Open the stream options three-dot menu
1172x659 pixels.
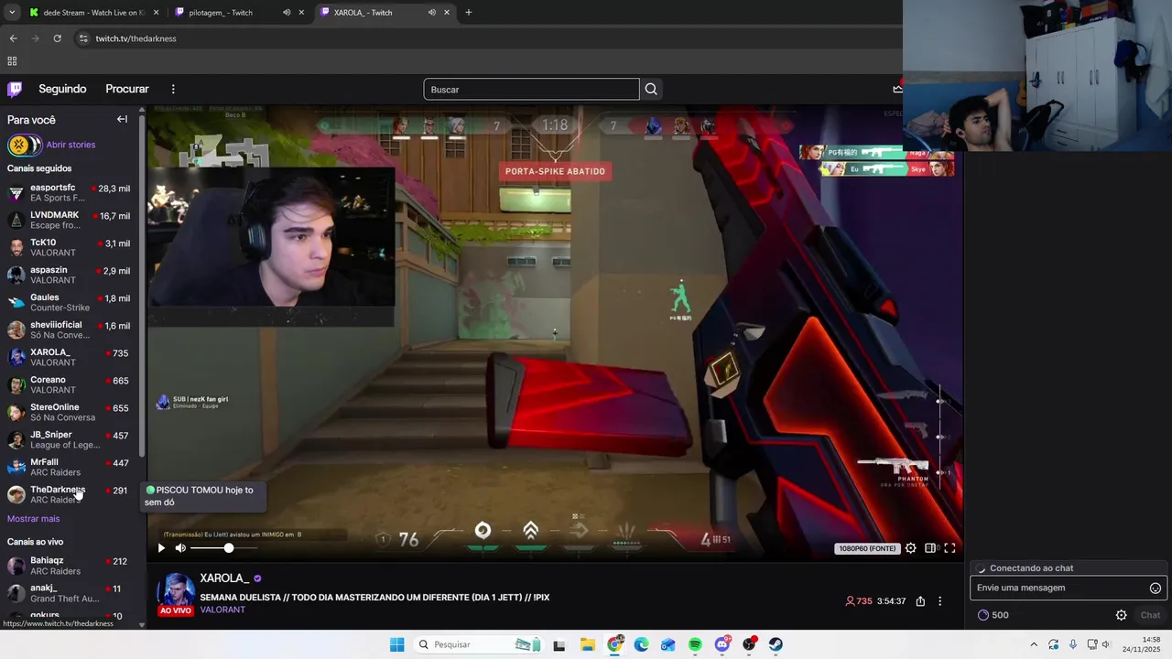939,601
